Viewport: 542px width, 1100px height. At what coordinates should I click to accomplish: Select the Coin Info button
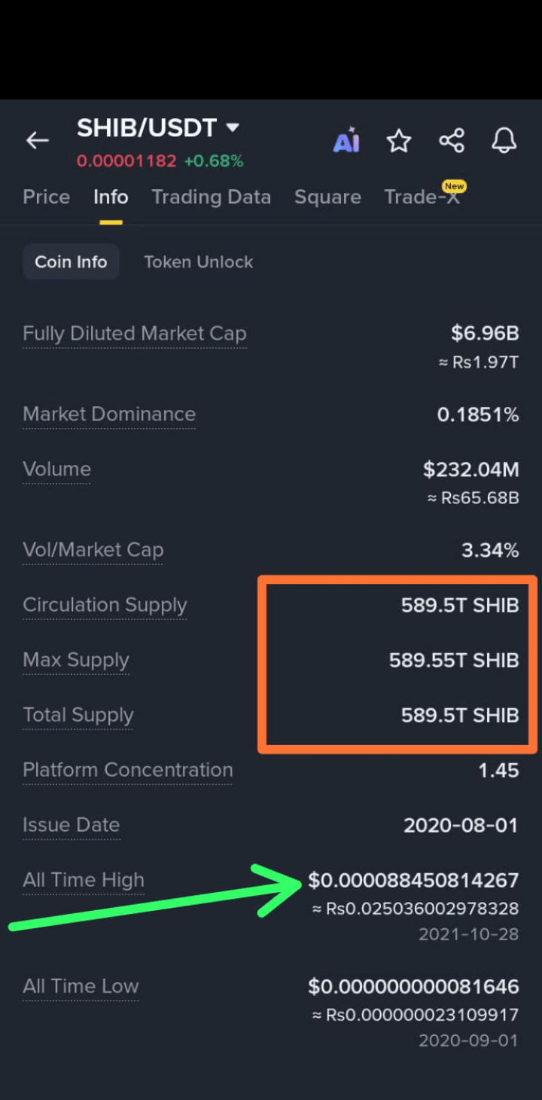pyautogui.click(x=71, y=261)
